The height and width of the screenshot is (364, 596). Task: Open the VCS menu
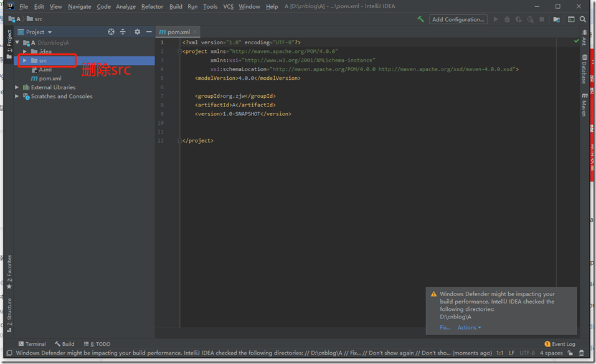click(x=228, y=6)
